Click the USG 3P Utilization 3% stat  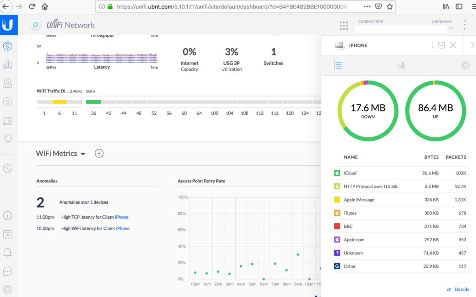click(x=231, y=59)
